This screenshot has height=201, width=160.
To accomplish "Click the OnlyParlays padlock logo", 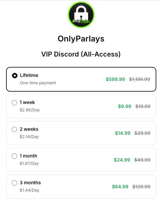I will pyautogui.click(x=81, y=15).
